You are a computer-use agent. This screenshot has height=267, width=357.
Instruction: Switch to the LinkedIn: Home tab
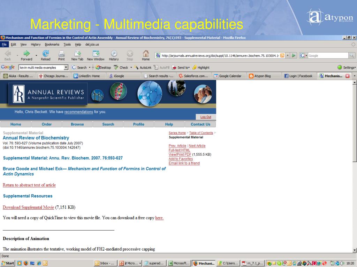pyautogui.click(x=89, y=76)
